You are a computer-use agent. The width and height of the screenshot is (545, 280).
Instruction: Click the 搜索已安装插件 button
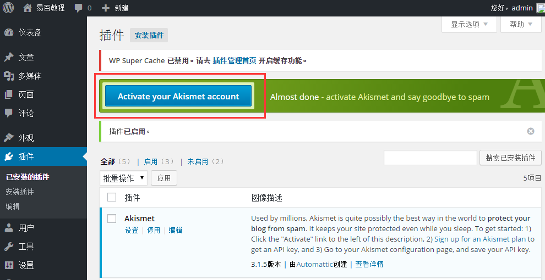click(510, 158)
